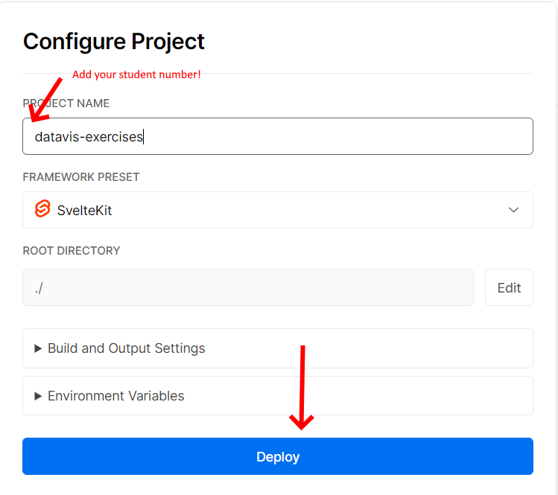Click the red 'Add your student number!' note
This screenshot has height=495, width=558.
point(136,75)
